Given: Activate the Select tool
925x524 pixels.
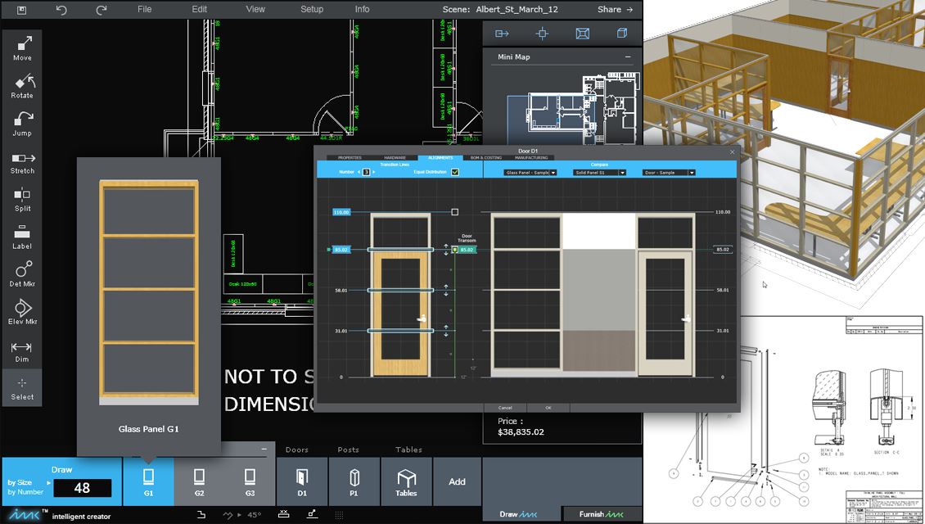Looking at the screenshot, I should [22, 388].
